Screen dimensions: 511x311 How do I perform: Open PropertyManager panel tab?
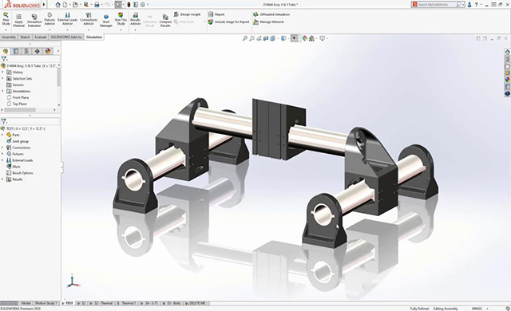tap(16, 51)
